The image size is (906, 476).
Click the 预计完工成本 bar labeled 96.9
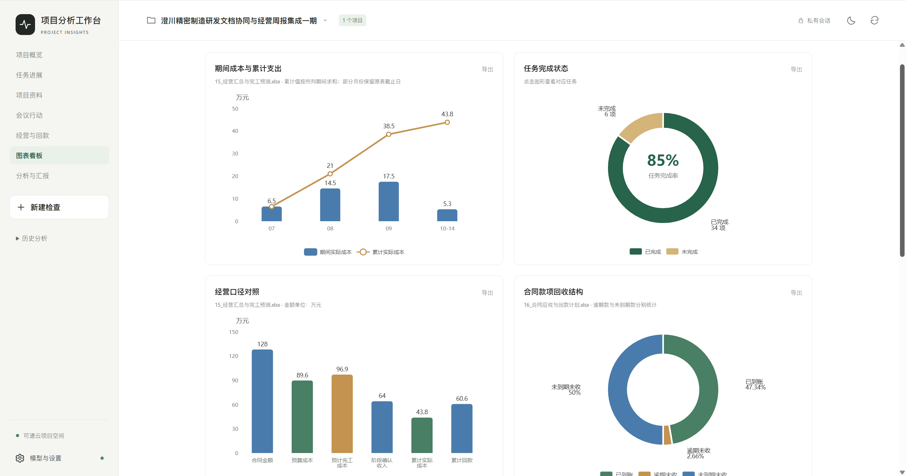pos(342,414)
